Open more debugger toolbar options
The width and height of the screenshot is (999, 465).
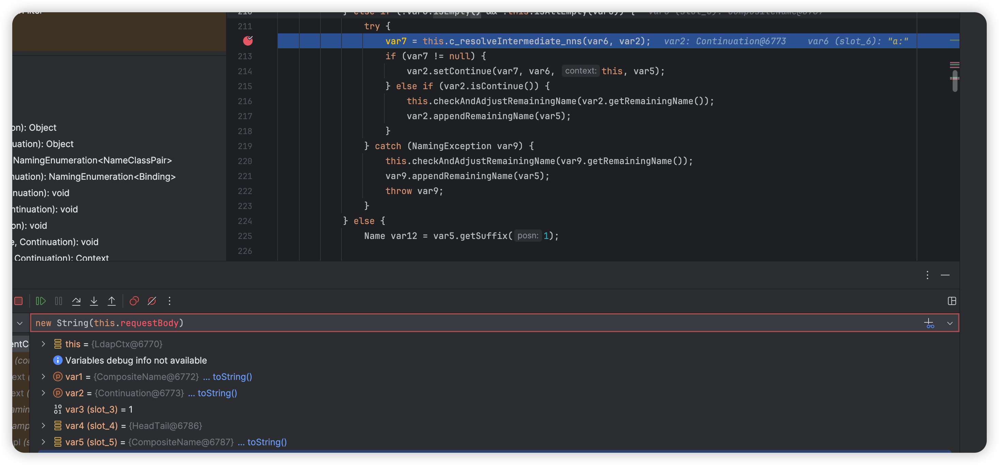(x=170, y=301)
